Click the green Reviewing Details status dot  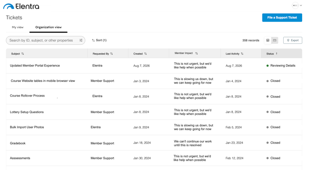(267, 66)
